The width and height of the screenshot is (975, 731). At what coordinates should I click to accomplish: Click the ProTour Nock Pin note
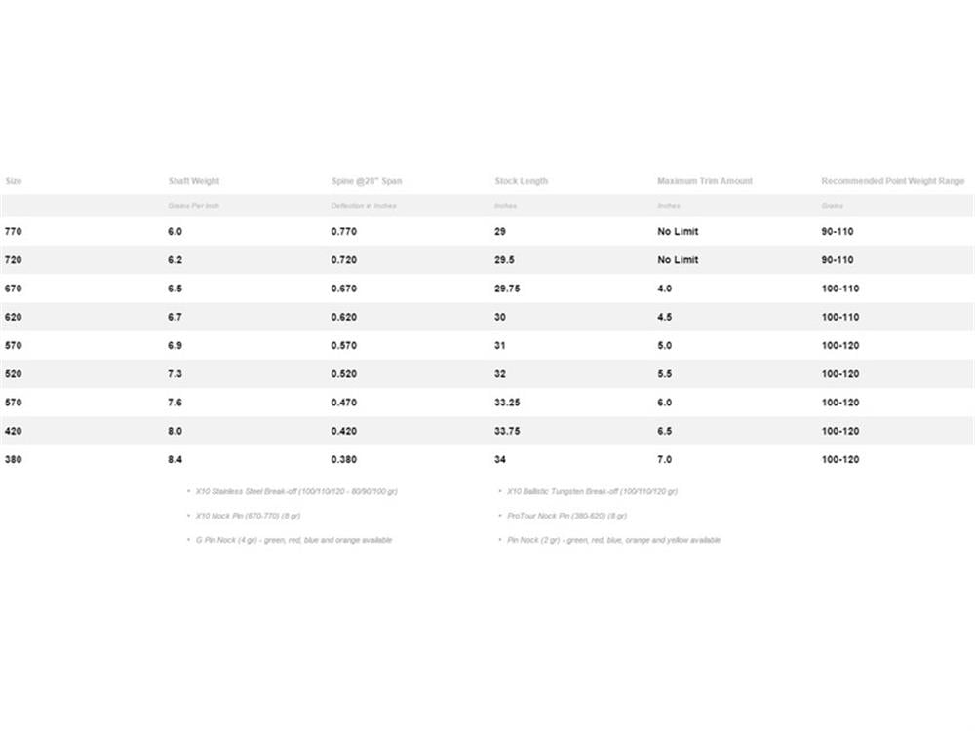pyautogui.click(x=566, y=516)
